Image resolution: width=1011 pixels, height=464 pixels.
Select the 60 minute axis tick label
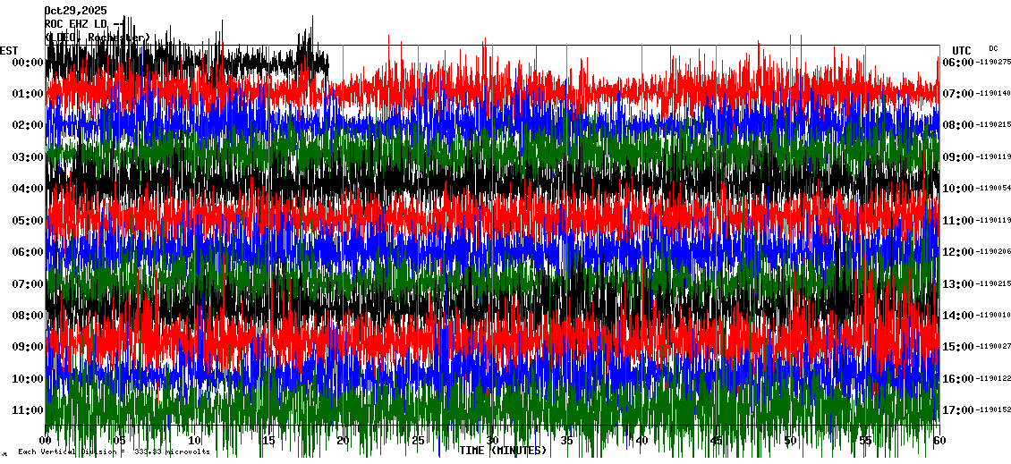tap(939, 441)
